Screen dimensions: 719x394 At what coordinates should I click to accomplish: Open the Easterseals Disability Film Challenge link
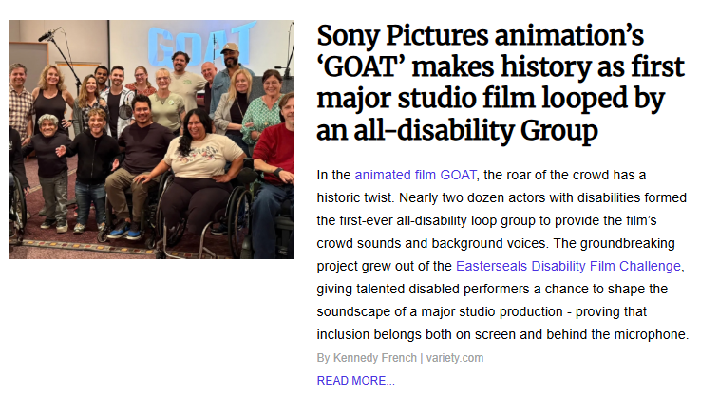[569, 266]
